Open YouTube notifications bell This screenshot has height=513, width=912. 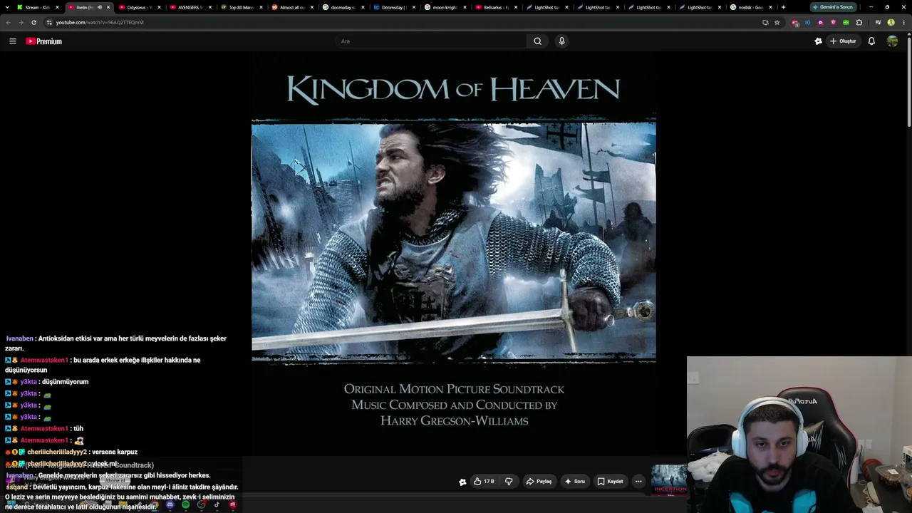pos(871,41)
